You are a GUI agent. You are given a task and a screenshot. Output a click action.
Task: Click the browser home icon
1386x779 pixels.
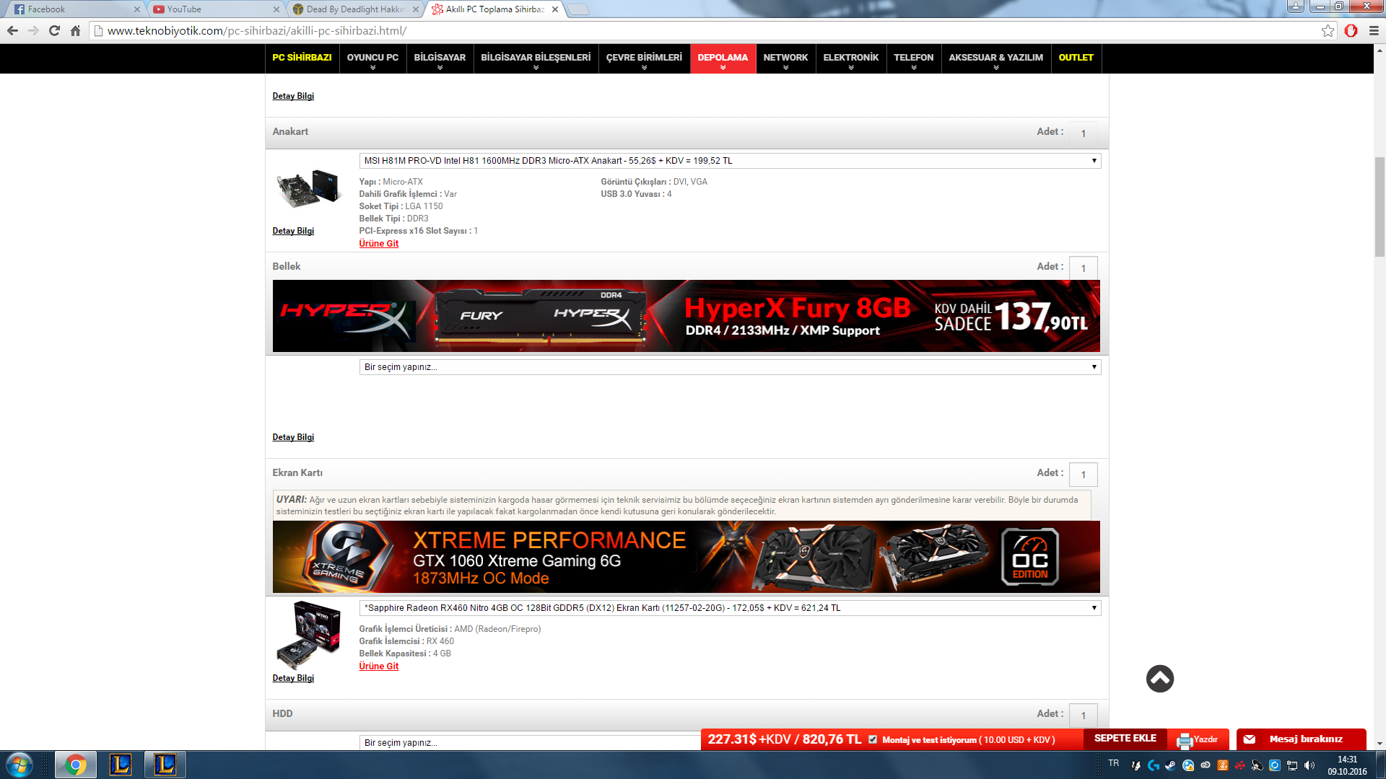(75, 31)
